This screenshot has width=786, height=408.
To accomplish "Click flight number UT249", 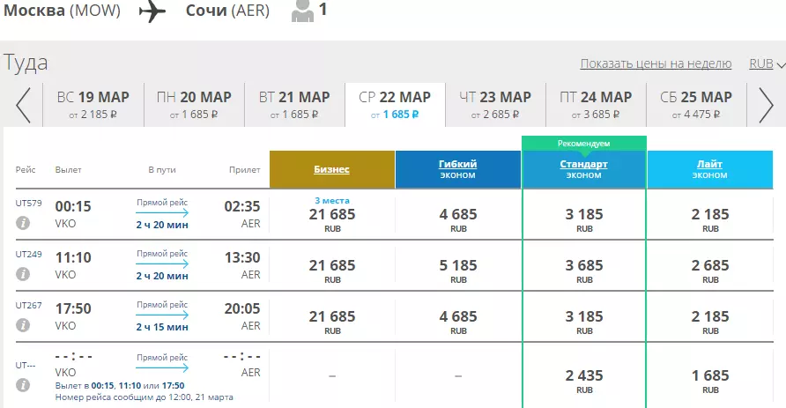I will (x=28, y=254).
